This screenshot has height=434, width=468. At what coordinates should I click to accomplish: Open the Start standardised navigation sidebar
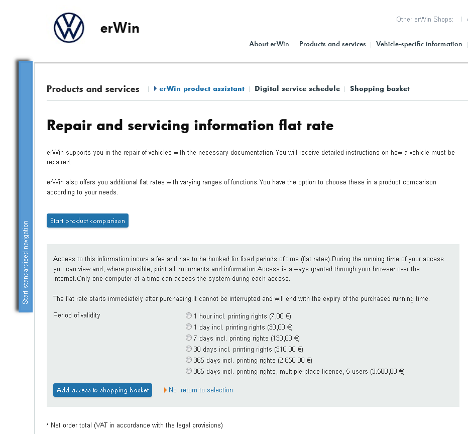click(26, 186)
